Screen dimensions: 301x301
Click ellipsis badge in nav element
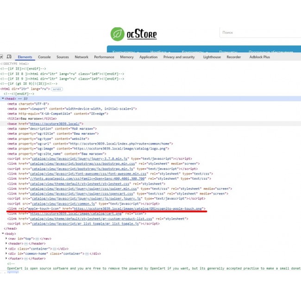[x=37, y=238]
